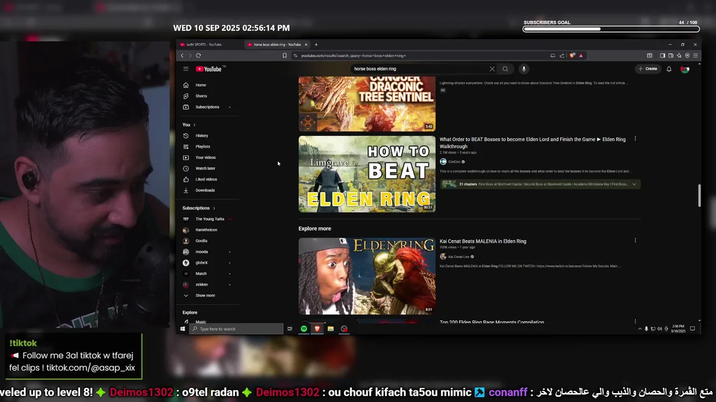Click the Create button
Viewport: 716px width, 402px height.
coord(648,69)
